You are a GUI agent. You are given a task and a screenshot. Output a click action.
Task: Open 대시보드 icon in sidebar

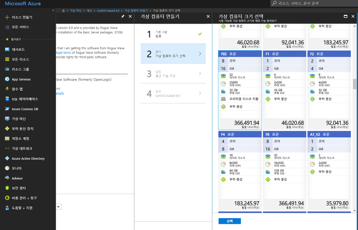coord(7,49)
